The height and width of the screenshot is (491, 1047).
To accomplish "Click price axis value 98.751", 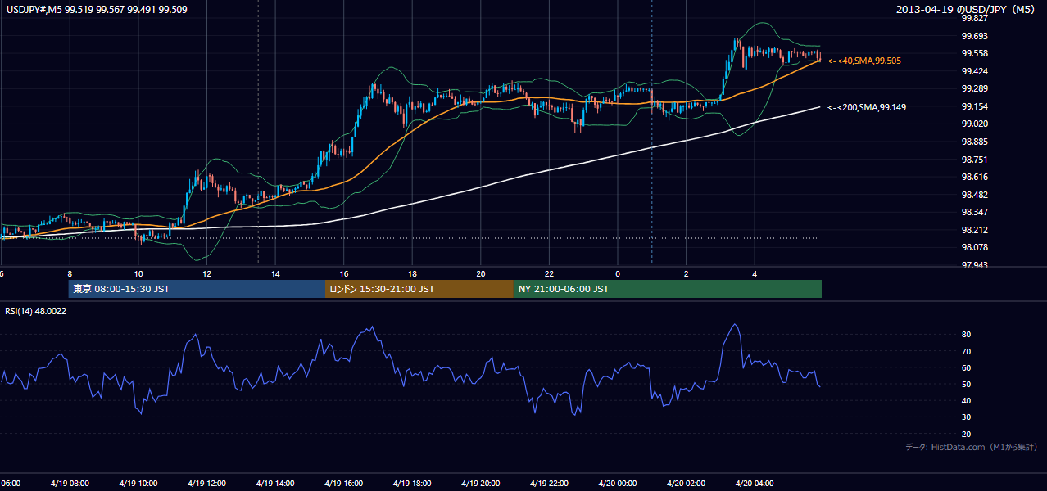I will pos(973,160).
